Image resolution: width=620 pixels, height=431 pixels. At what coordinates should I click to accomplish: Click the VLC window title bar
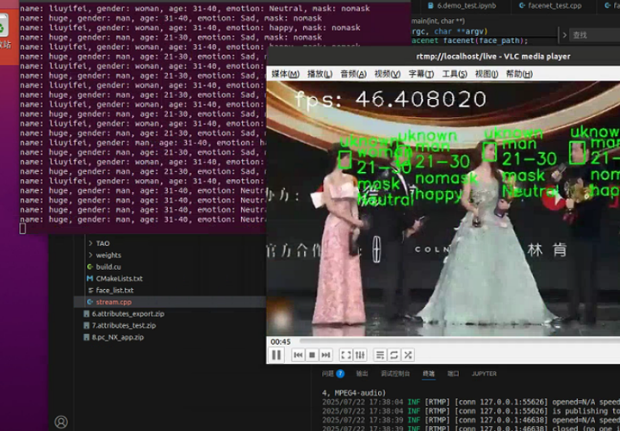tap(443, 57)
